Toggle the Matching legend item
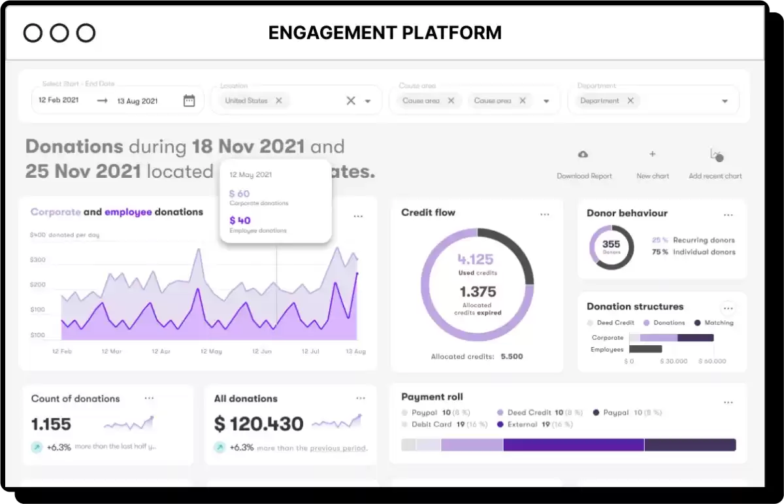784x504 pixels. click(x=718, y=323)
